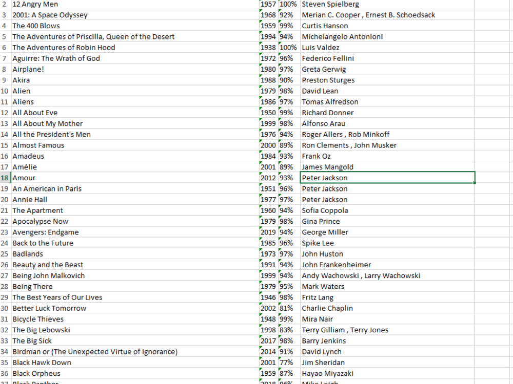The image size is (513, 384).
Task: Click the An American in Paris cell
Action: point(135,188)
